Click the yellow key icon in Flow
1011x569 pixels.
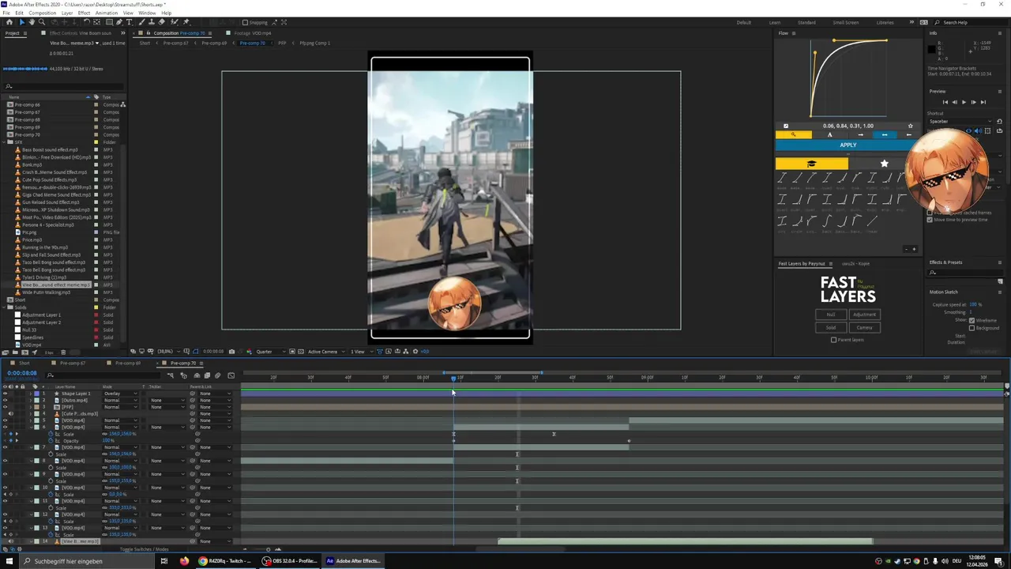click(794, 134)
